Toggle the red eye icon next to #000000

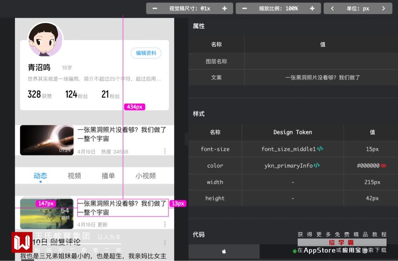383,166
